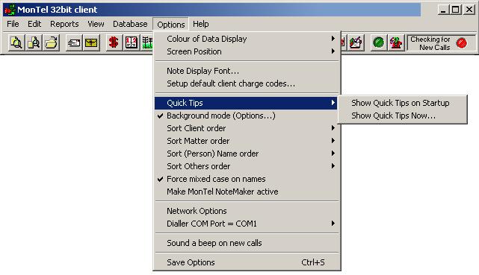Expand Screen Position submenu
This screenshot has height=275, width=479.
pyautogui.click(x=246, y=51)
